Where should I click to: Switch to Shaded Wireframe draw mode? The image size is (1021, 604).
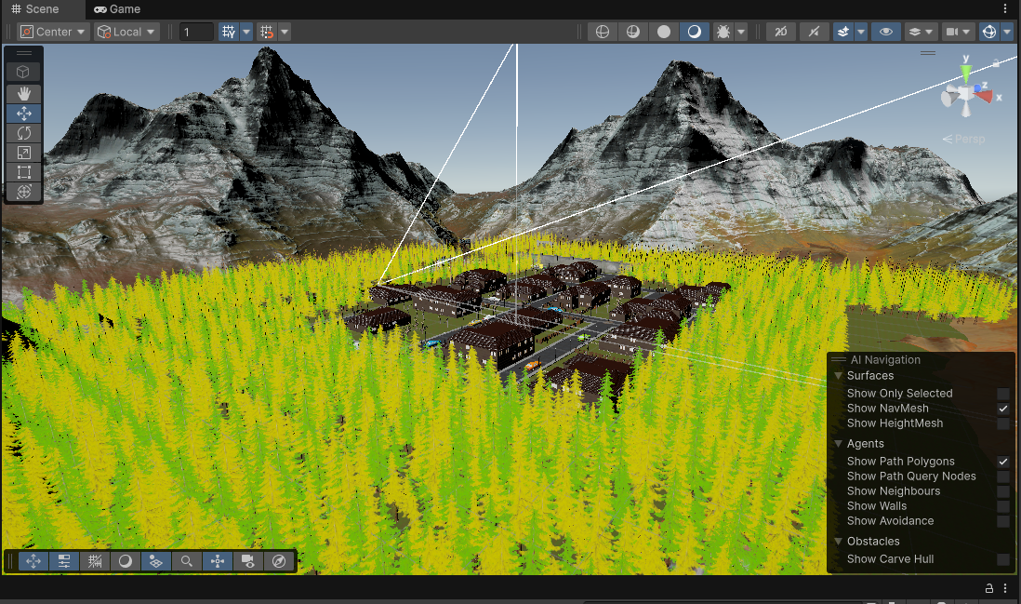[x=633, y=32]
